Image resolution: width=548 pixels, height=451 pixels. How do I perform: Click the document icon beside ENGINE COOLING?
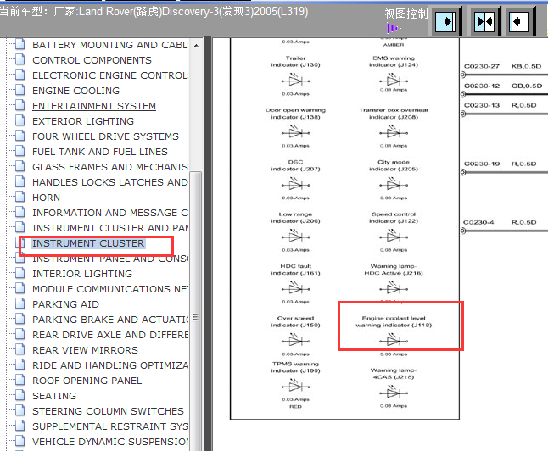(20, 89)
